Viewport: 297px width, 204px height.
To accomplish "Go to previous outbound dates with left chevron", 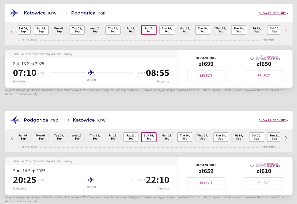I will click(x=12, y=31).
